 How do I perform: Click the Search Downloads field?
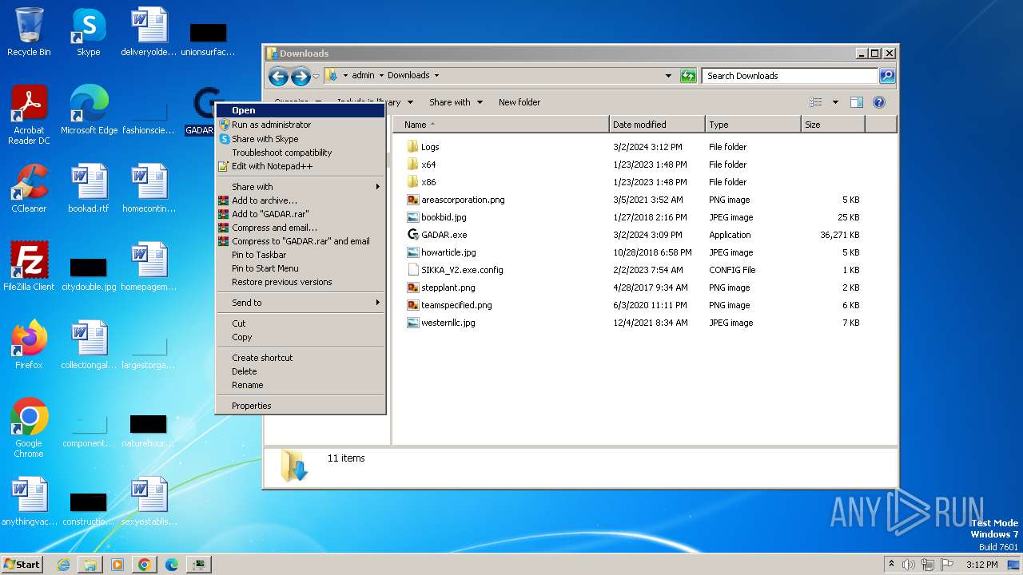pyautogui.click(x=790, y=76)
